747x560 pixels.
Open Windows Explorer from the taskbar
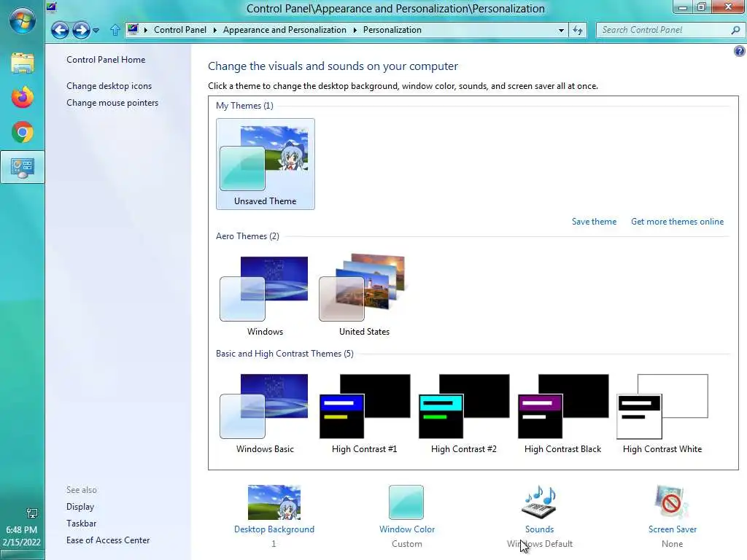click(23, 63)
